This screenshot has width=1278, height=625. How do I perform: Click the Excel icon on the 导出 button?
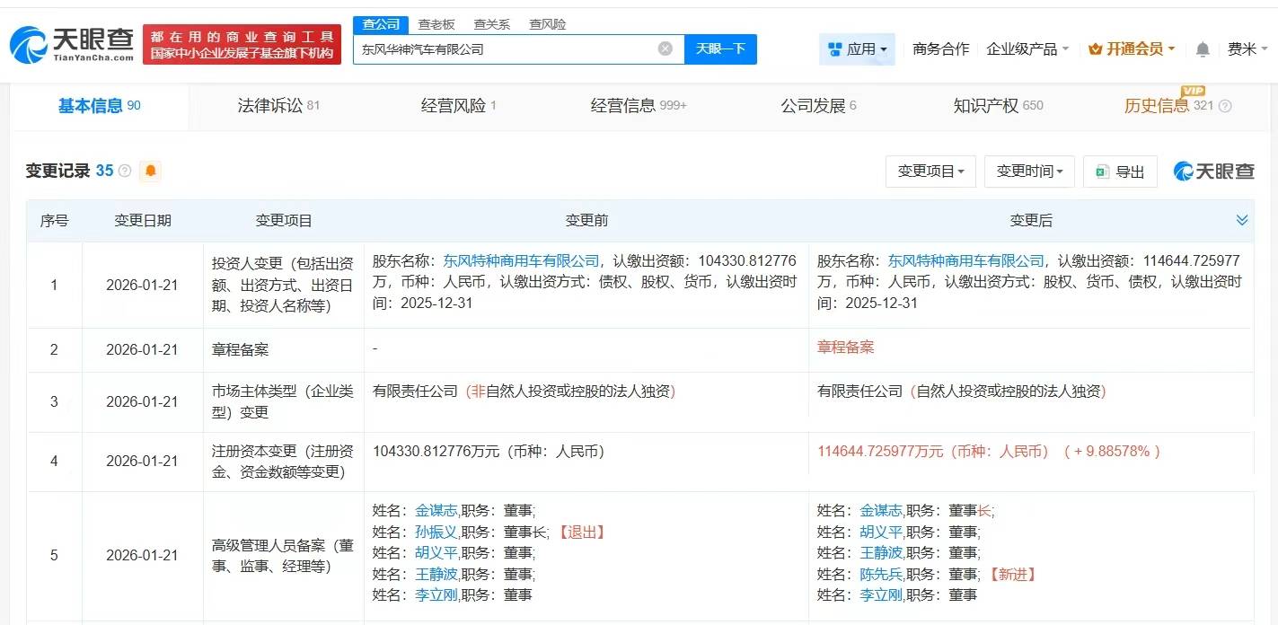coord(1100,171)
